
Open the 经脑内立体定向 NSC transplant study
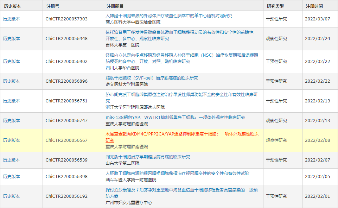pos(182,55)
